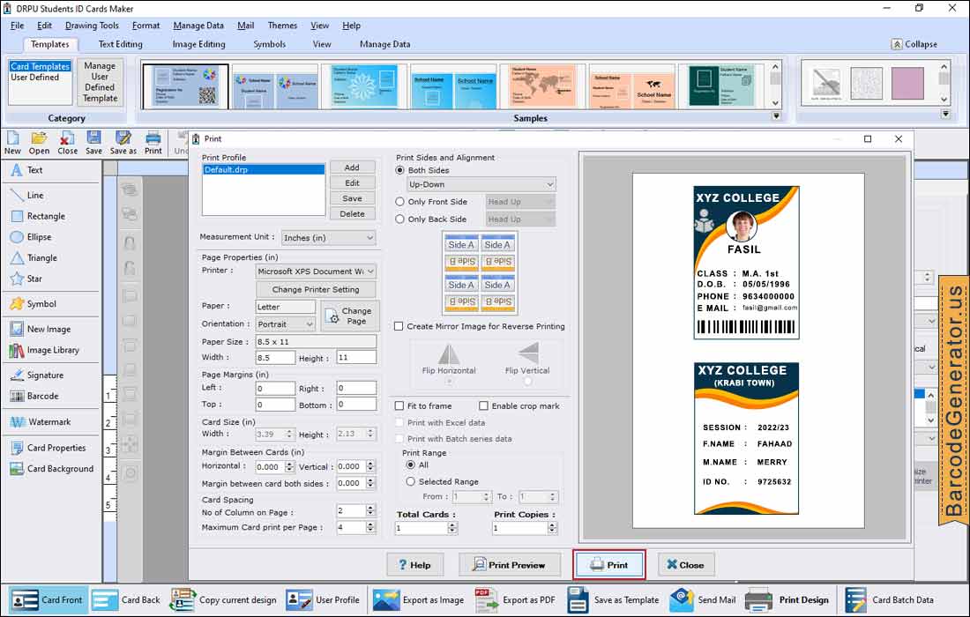This screenshot has width=970, height=617.
Task: Select the Line tool
Action: (27, 196)
